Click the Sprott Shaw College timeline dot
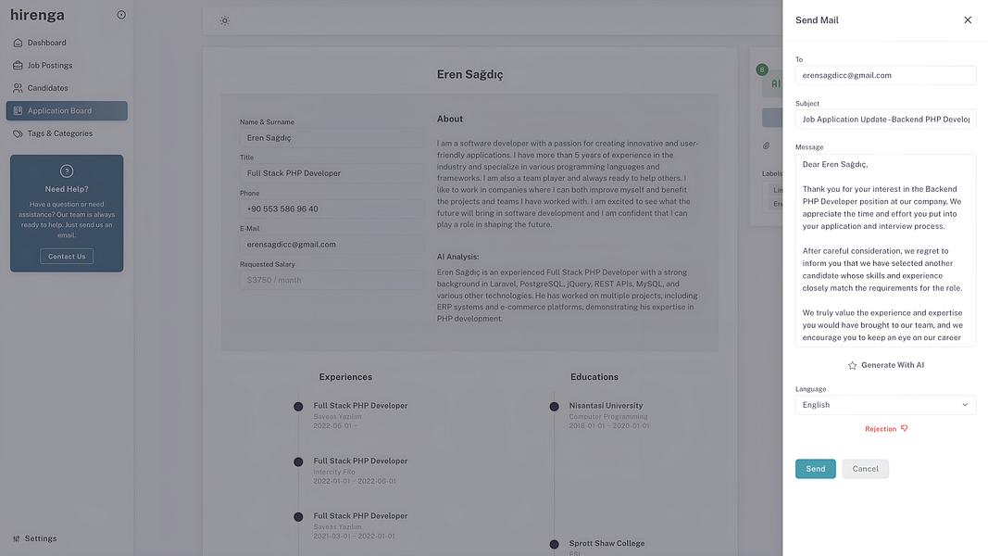This screenshot has width=988, height=556. [555, 544]
